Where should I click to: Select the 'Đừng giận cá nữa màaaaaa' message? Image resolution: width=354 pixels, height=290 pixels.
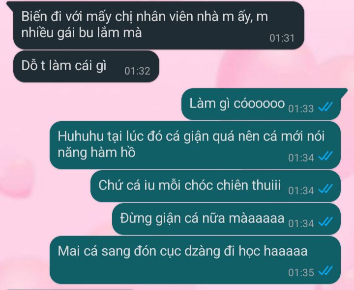pos(227,219)
